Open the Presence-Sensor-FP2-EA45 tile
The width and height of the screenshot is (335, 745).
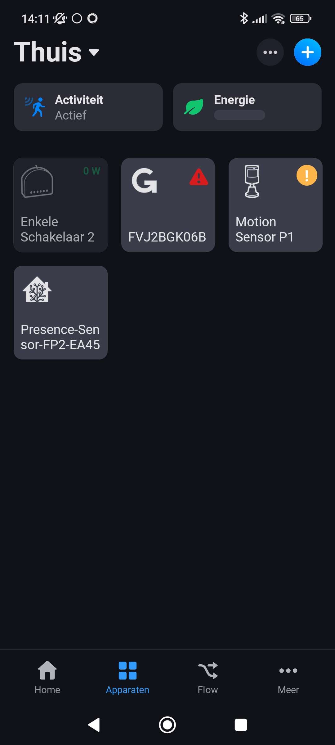(61, 313)
